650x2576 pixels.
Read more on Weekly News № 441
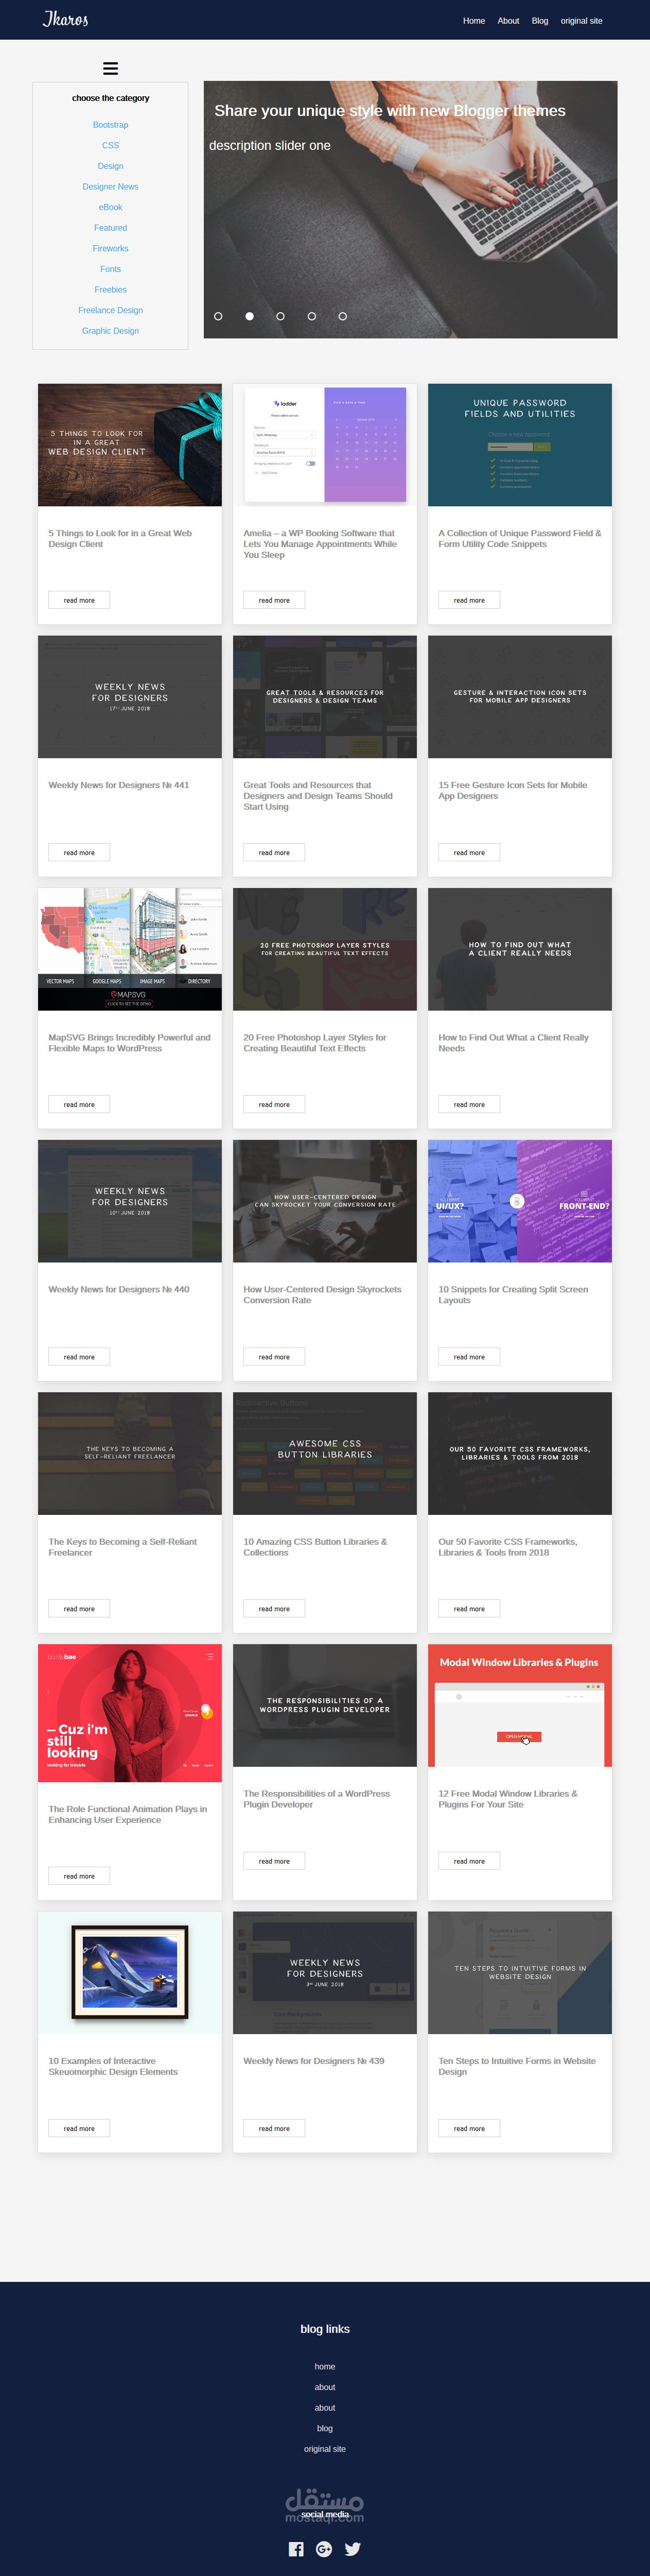[79, 852]
